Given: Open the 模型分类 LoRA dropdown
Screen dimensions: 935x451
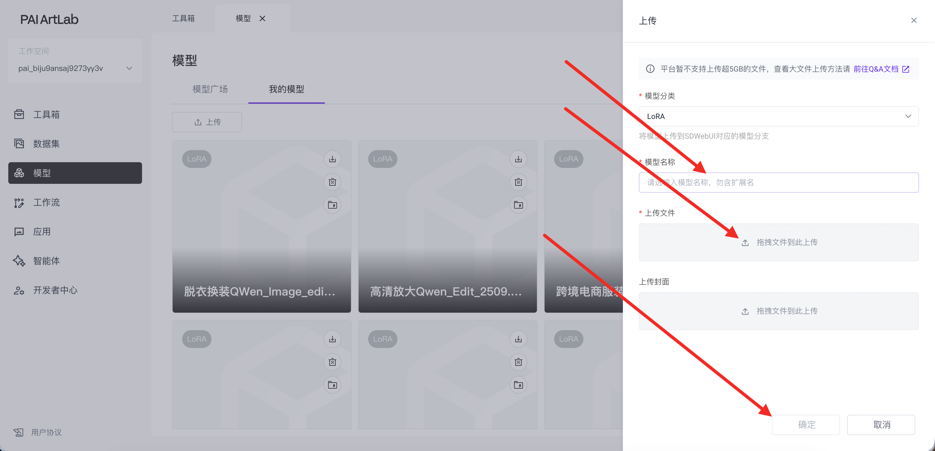Looking at the screenshot, I should click(x=779, y=116).
